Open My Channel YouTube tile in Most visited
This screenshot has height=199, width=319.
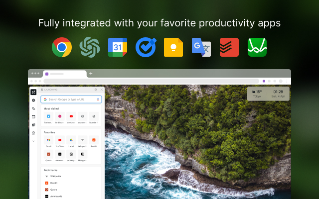point(71,118)
